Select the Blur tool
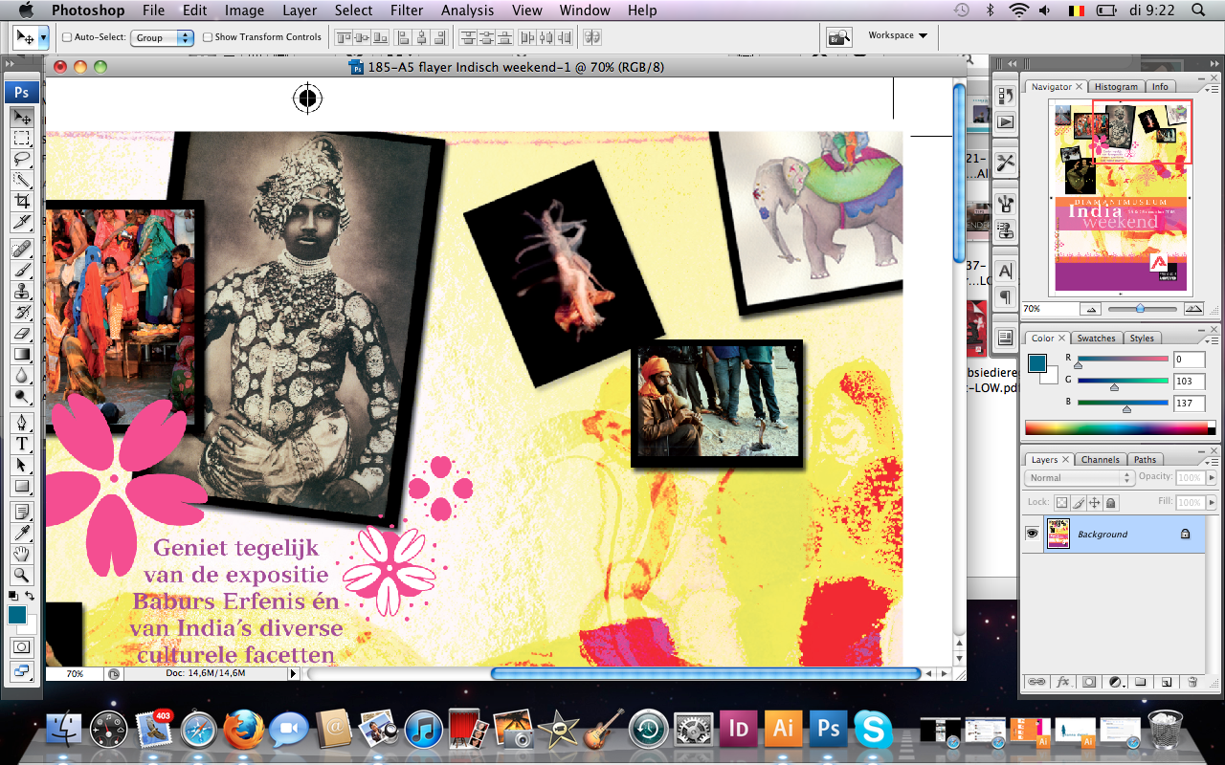The width and height of the screenshot is (1225, 765). tap(21, 375)
